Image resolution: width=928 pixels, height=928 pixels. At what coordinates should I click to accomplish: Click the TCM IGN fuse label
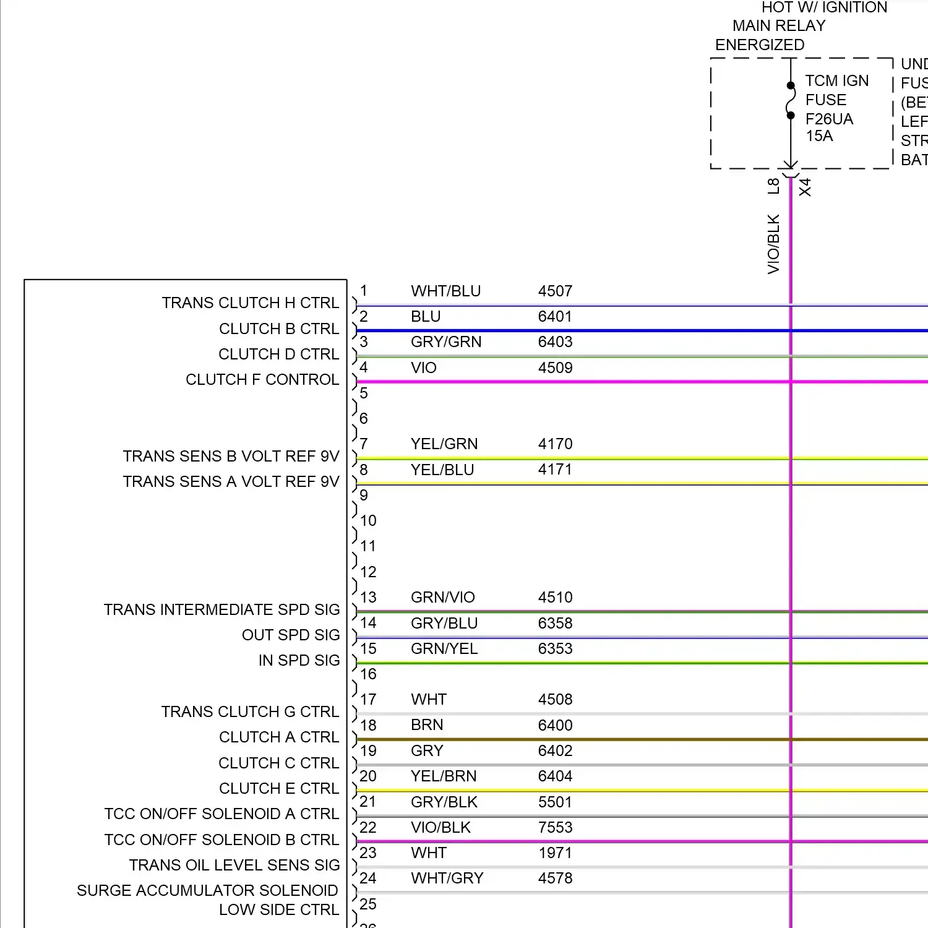coord(837,81)
